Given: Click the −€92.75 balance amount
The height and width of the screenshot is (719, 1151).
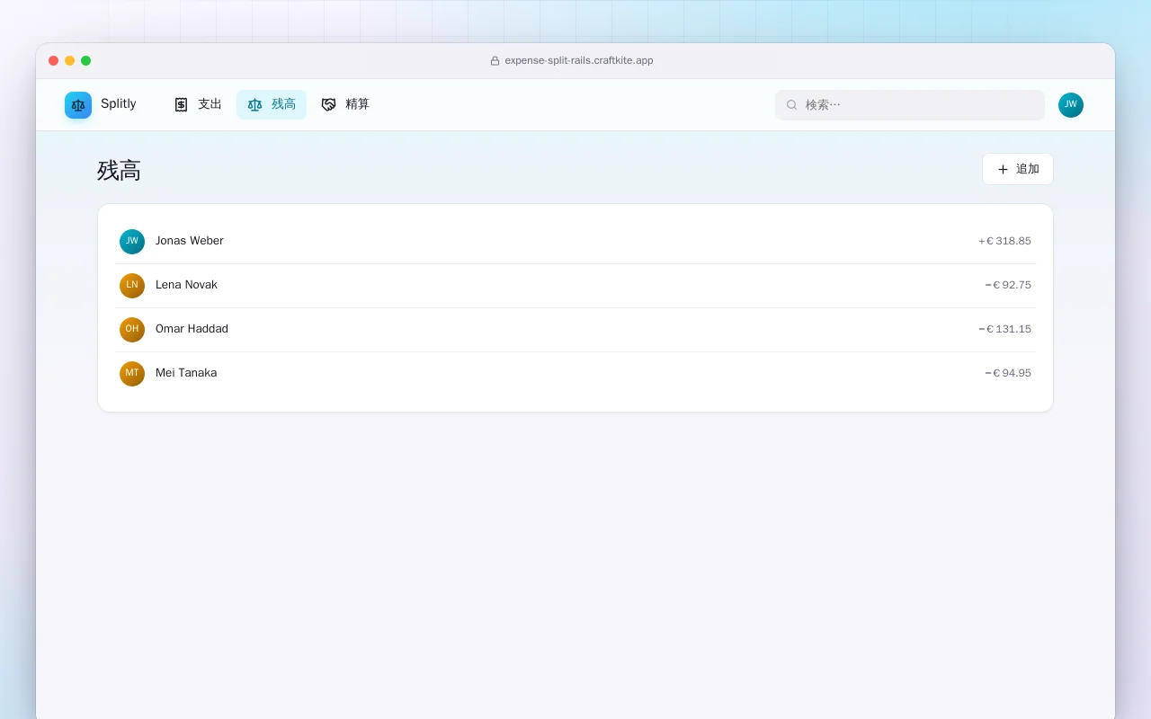Looking at the screenshot, I should pos(1008,285).
